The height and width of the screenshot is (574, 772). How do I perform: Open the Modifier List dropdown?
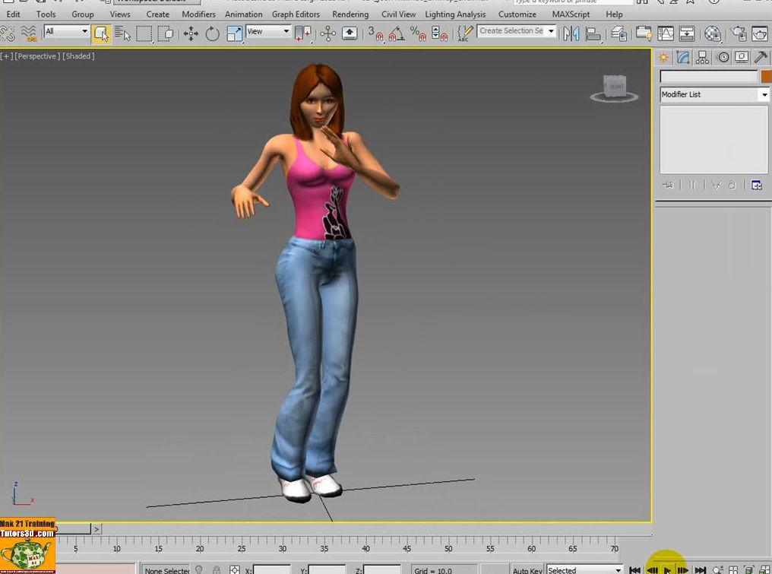pos(714,94)
